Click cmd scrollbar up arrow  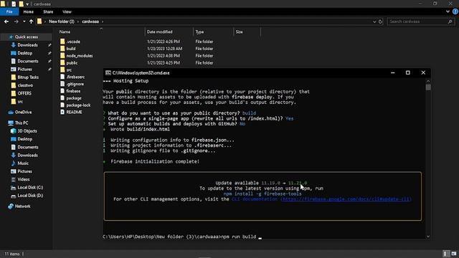(428, 81)
